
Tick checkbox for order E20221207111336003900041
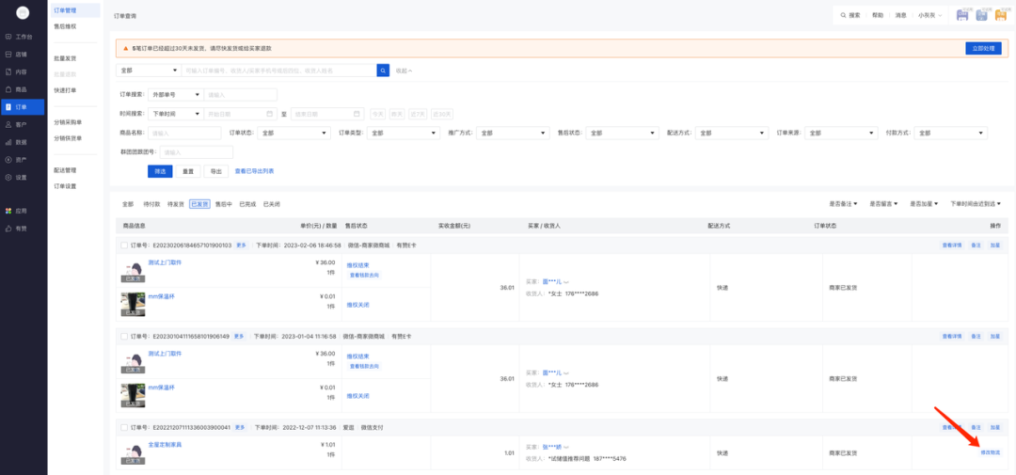click(124, 428)
